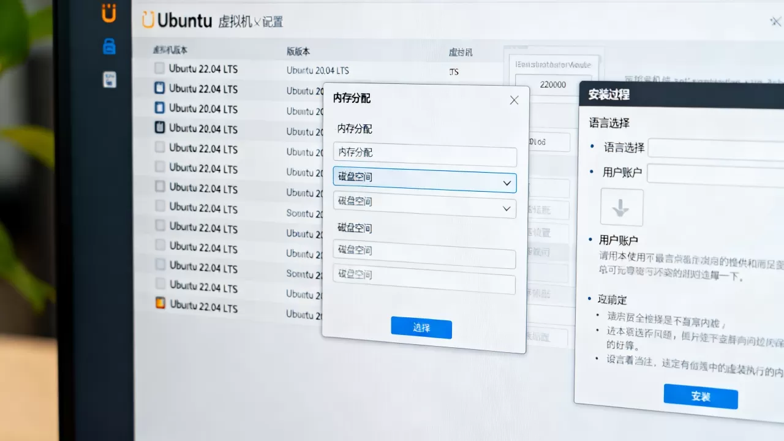Viewport: 784px width, 441px height.
Task: Untick the blue-outlined Ubuntu 20.04 LTS checkbox
Action: pos(159,108)
